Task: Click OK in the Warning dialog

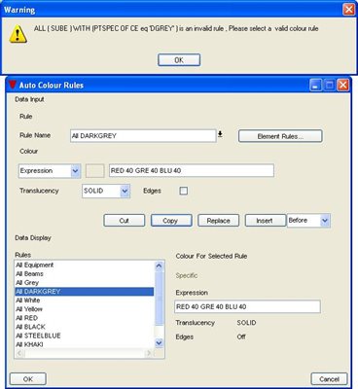Action: [179, 60]
